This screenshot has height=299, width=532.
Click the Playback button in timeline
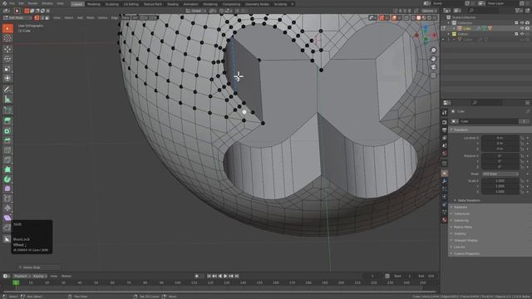22,276
